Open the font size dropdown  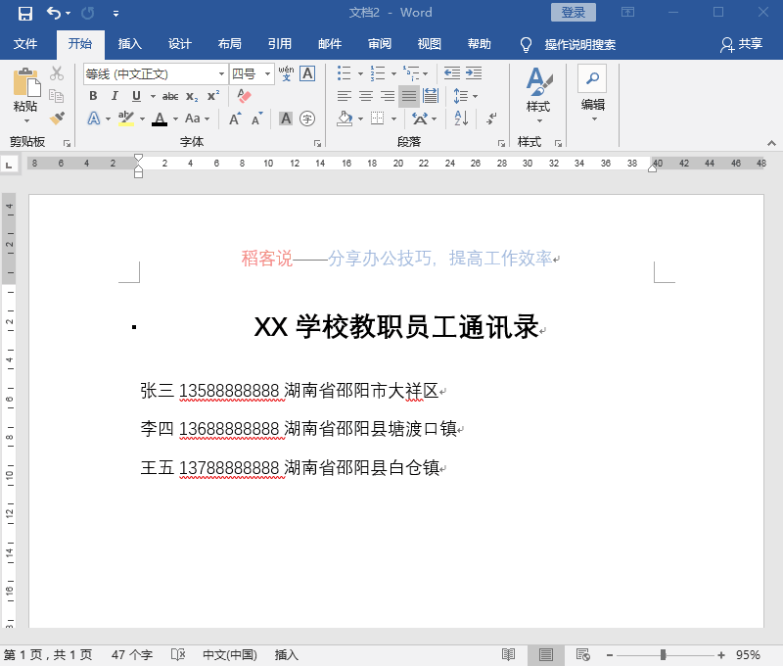(266, 74)
